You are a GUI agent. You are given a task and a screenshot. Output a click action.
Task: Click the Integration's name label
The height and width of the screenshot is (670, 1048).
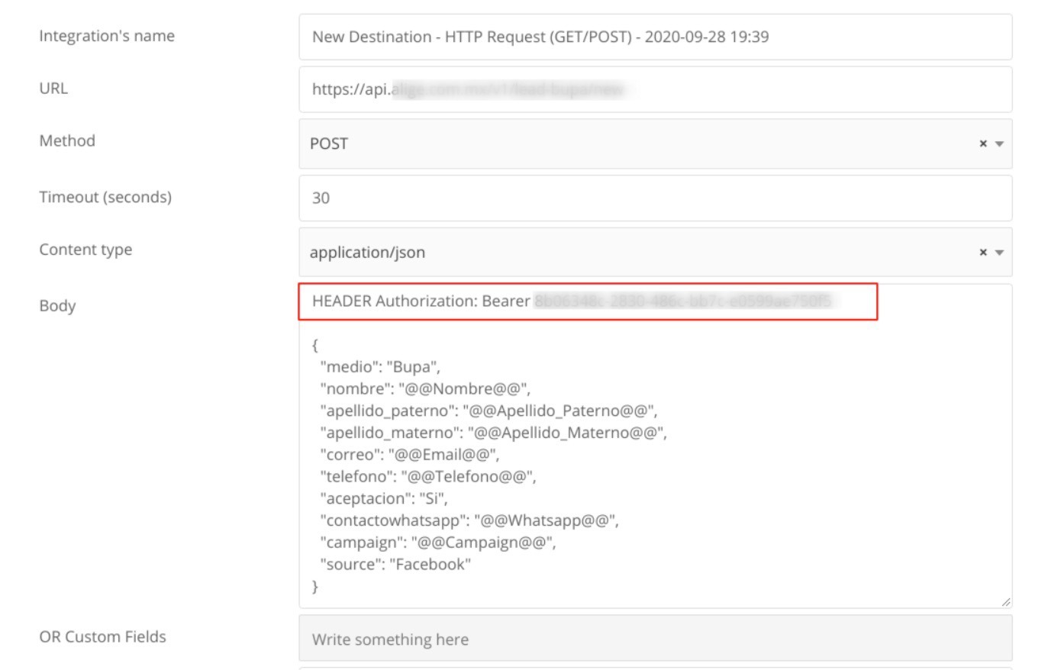(x=107, y=36)
